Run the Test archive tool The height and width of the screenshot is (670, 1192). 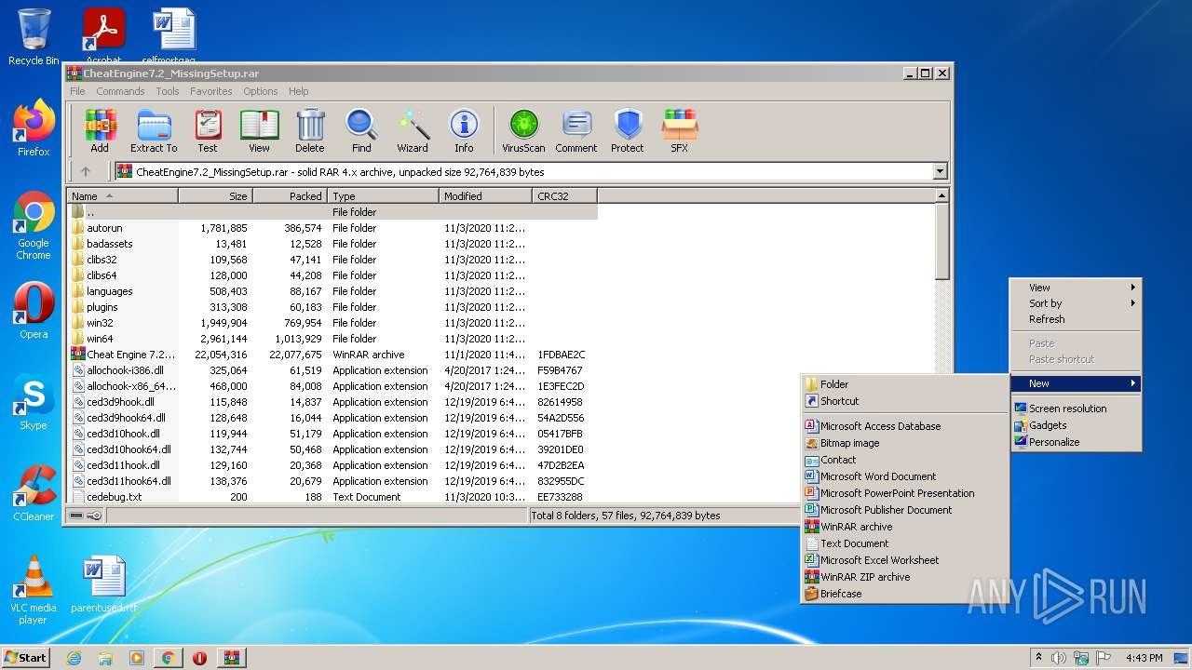tap(208, 130)
